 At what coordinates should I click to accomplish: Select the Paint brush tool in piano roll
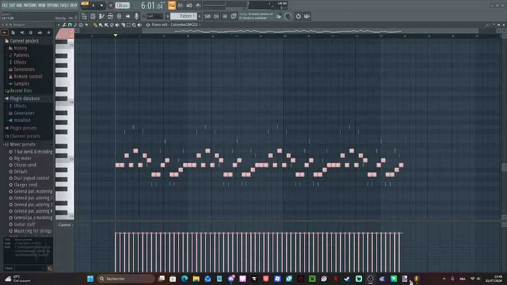tap(101, 25)
